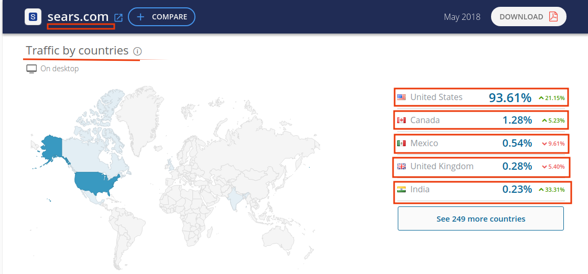Click the 93.61% traffic share value
The image size is (588, 274).
[x=510, y=98]
